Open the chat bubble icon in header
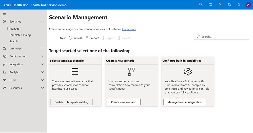Image resolution: width=253 pixels, height=133 pixels. tap(210, 5)
